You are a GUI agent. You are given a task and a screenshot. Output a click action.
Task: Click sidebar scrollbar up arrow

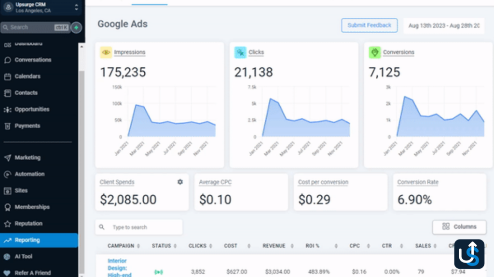pos(81,47)
